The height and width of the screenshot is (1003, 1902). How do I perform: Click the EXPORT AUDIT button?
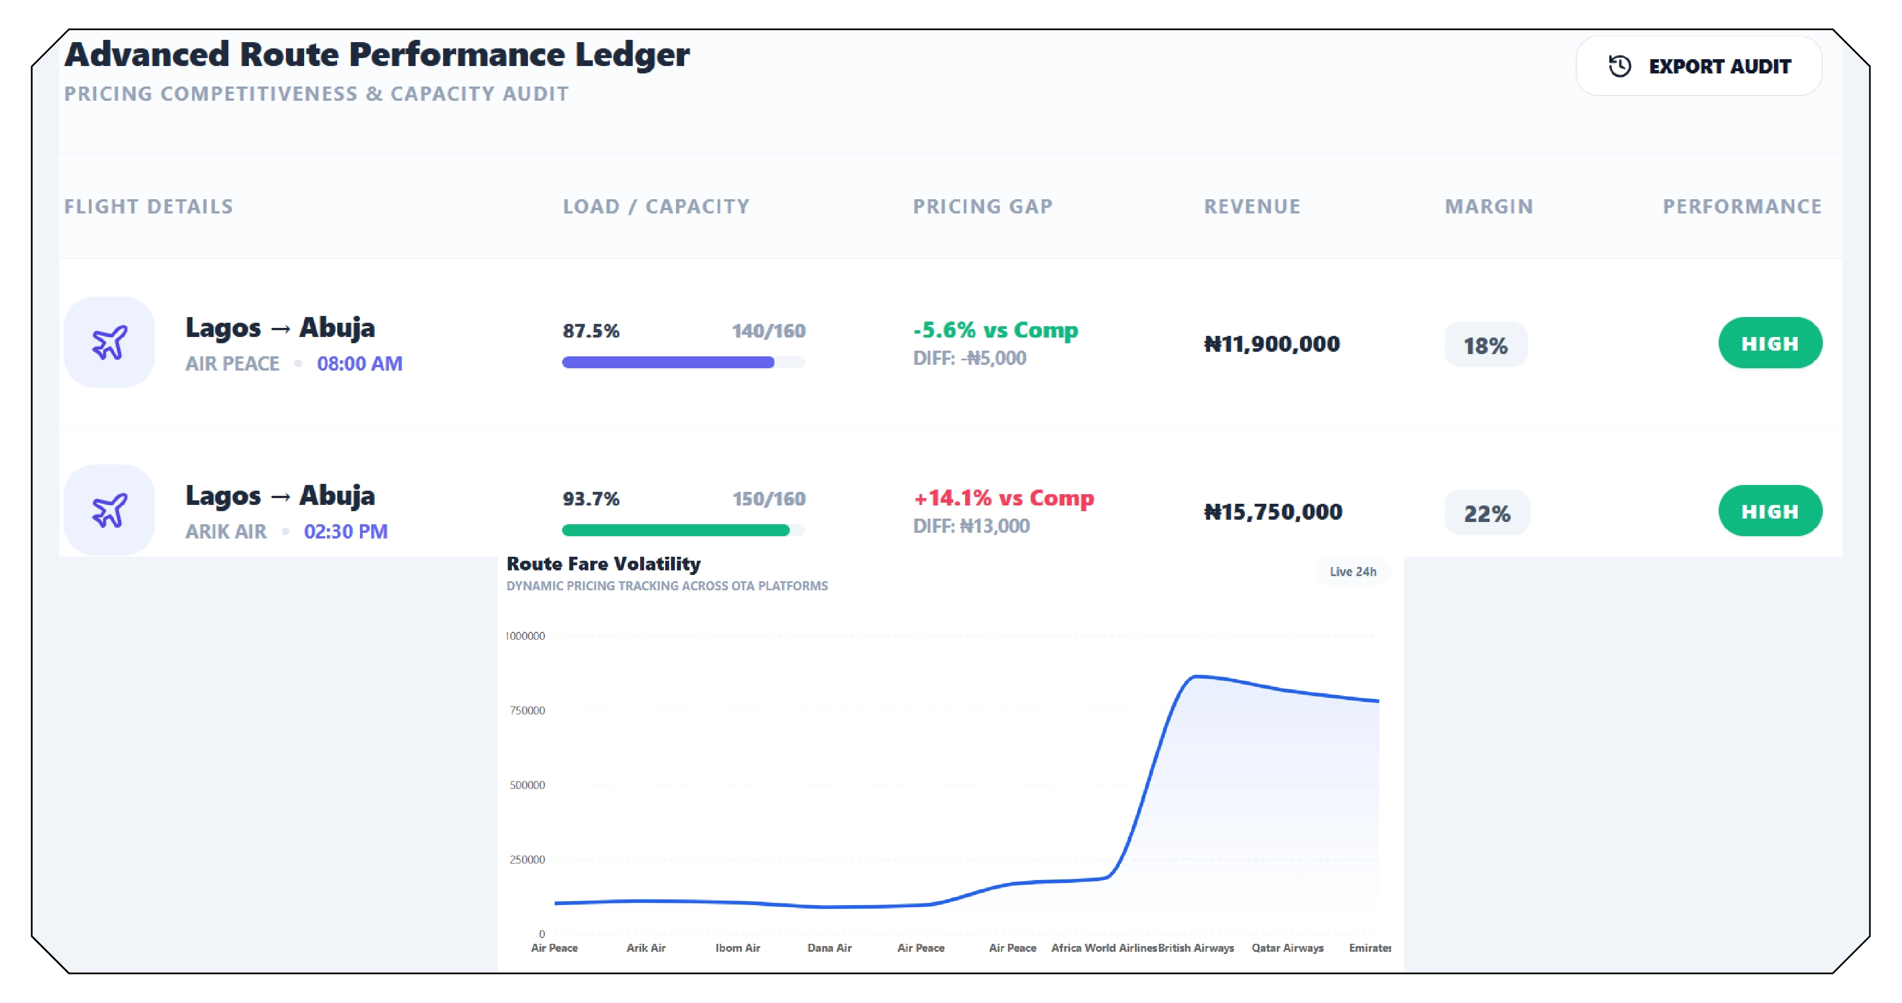(1698, 65)
